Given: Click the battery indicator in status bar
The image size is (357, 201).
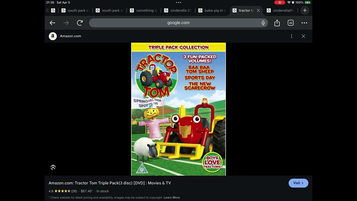Looking at the screenshot, I should (x=308, y=3).
